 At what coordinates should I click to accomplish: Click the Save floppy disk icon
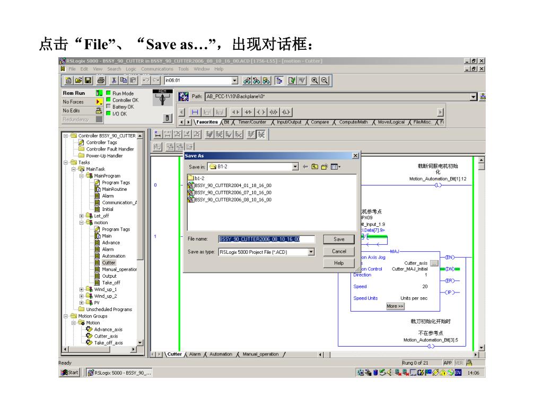pos(88,81)
